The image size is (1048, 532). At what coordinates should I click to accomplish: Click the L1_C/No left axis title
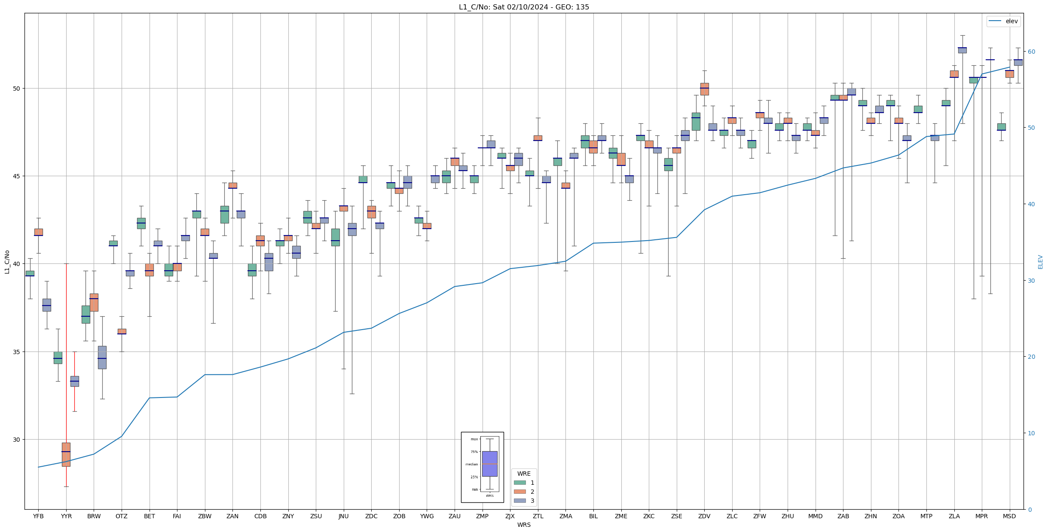[7, 262]
